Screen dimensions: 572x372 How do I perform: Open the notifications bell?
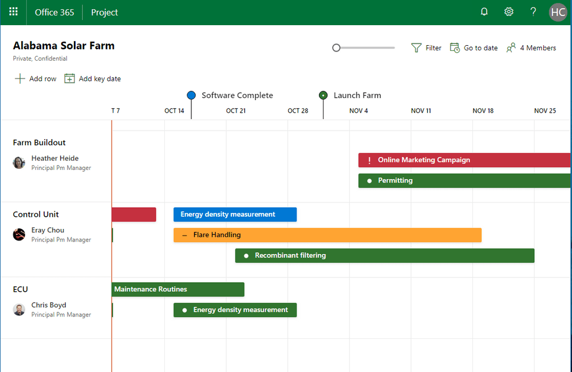pos(484,12)
